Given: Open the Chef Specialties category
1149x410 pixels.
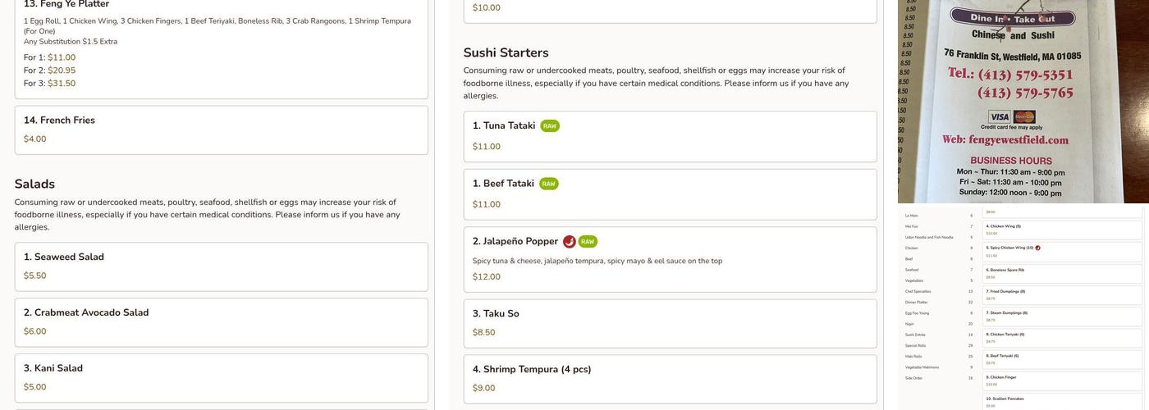Looking at the screenshot, I should (x=918, y=291).
